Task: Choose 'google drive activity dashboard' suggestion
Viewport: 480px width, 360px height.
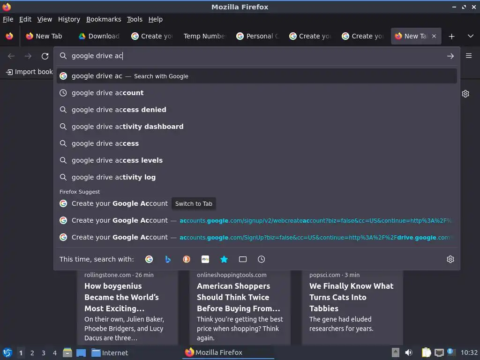Action: point(257,127)
